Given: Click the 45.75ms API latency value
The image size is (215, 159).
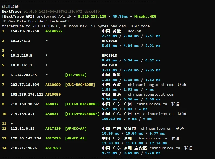Looking at the screenshot, I should [x=120, y=17].
